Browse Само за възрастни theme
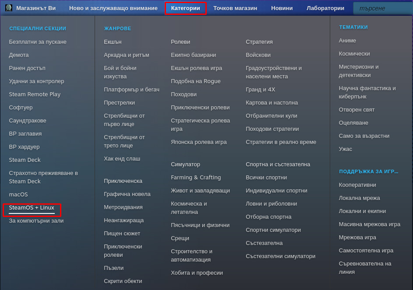Viewport: 413px width, 290px height. [x=364, y=136]
